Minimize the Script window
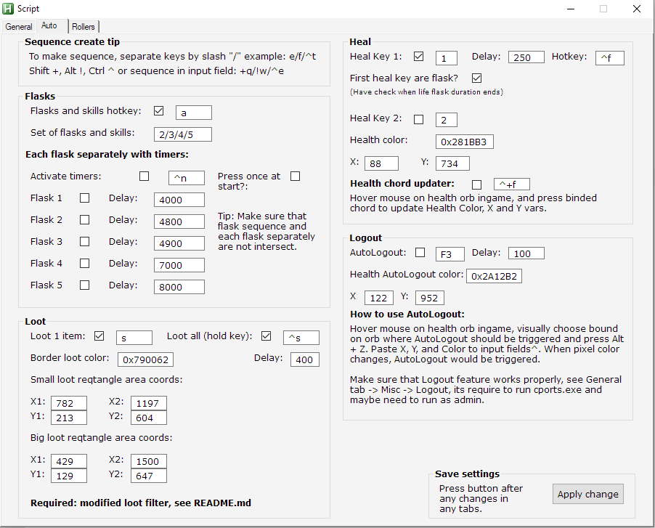 [571, 9]
